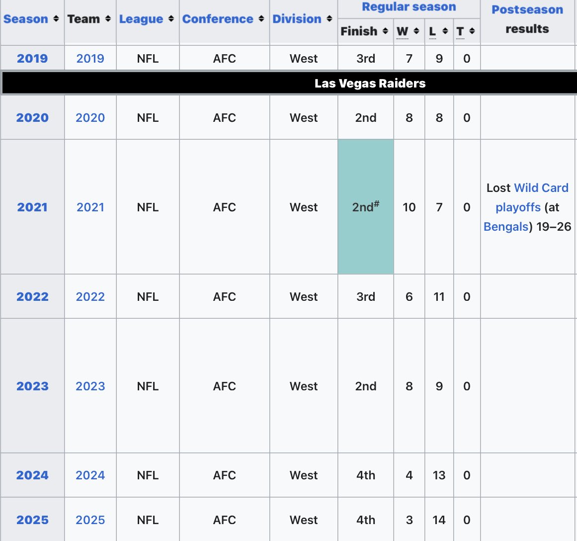Open the Season header link
The image size is (577, 541).
[26, 19]
